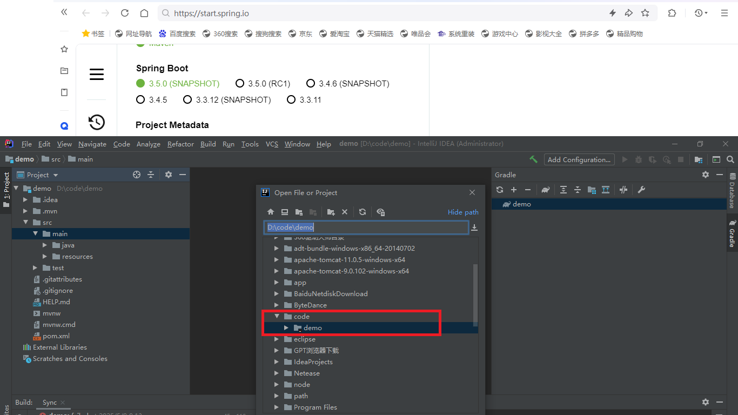Open Project panel gear settings

[x=169, y=175]
